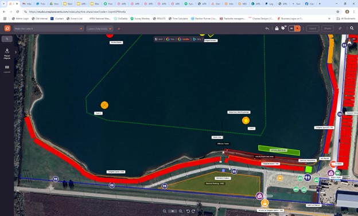Click the Ice Stands label
This screenshot has height=216, width=358.
tap(325, 158)
